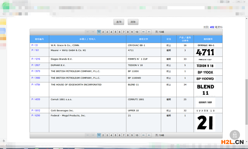Image resolution: width=248 pixels, height=149 pixels.
Task: Click the 商标编号 column header
Action: click(x=39, y=39)
